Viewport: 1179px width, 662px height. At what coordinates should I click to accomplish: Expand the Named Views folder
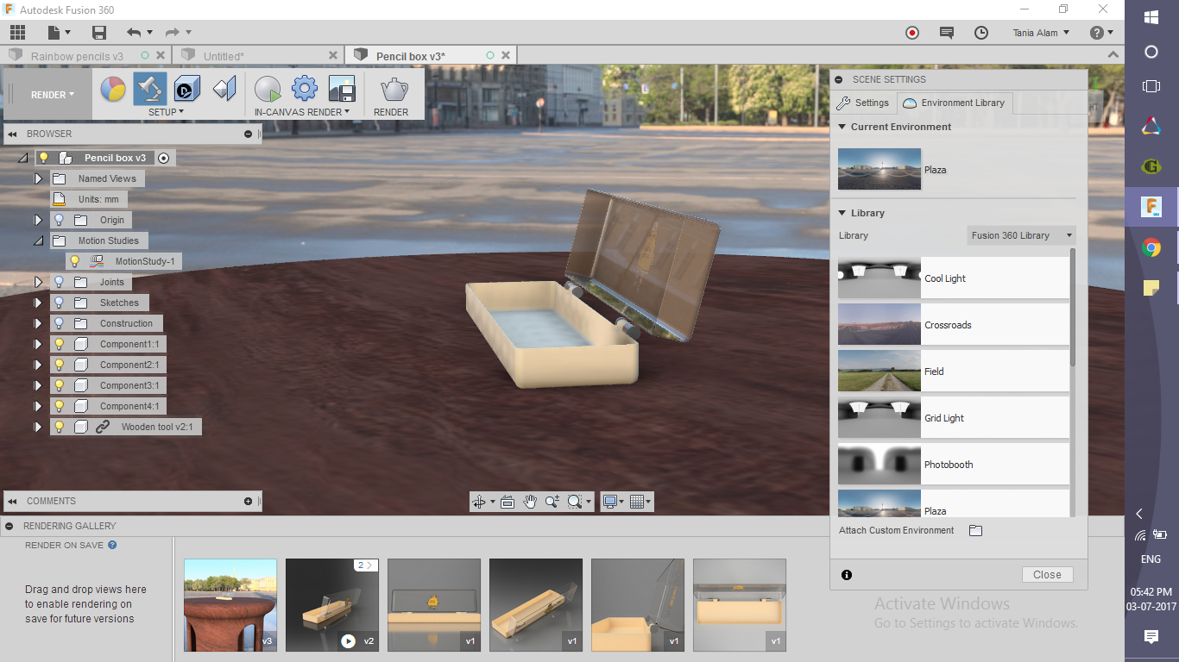point(38,178)
